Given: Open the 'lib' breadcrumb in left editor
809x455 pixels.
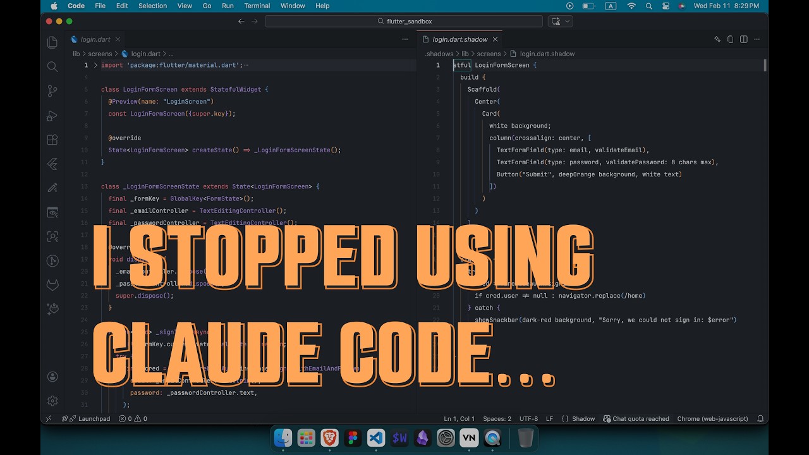Looking at the screenshot, I should pos(76,54).
